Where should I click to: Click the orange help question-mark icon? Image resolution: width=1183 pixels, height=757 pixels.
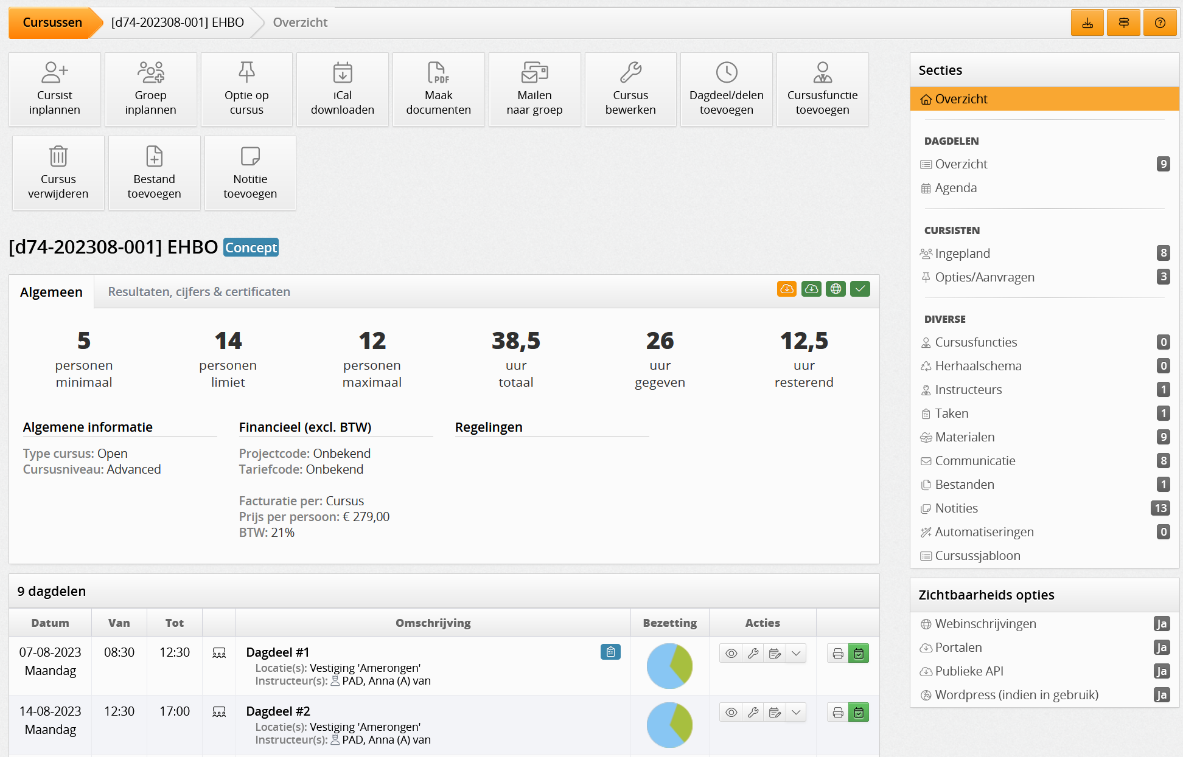coord(1160,23)
